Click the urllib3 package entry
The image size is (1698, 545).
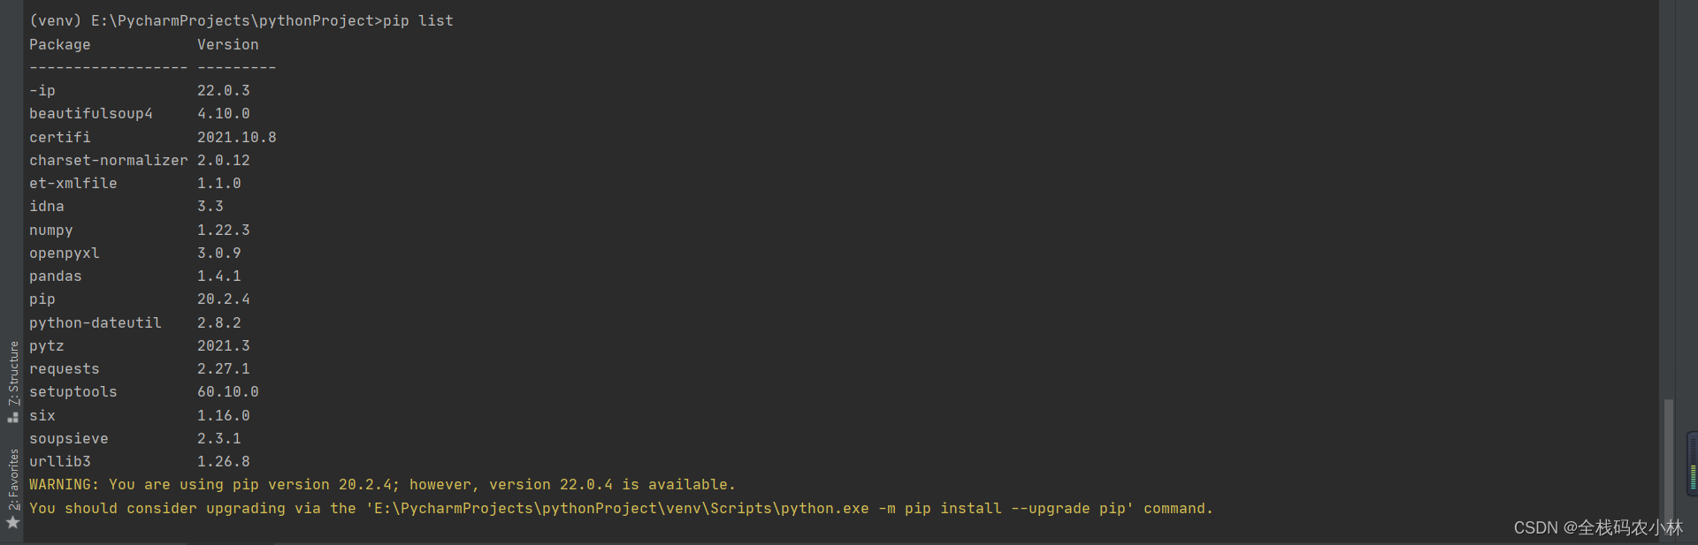click(x=60, y=461)
